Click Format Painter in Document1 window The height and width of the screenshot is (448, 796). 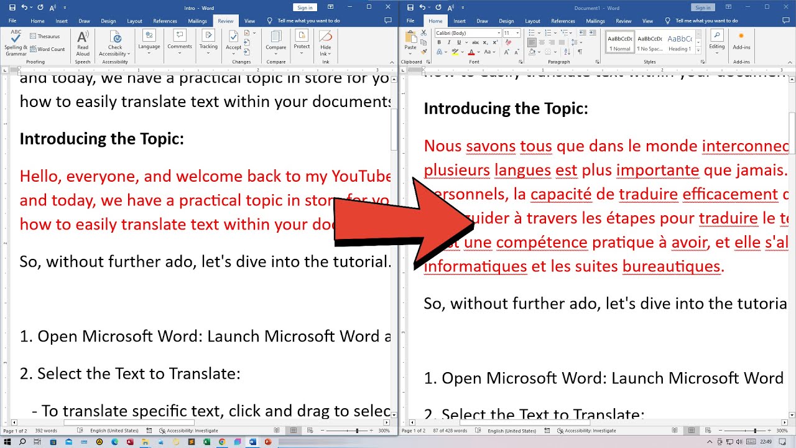423,52
